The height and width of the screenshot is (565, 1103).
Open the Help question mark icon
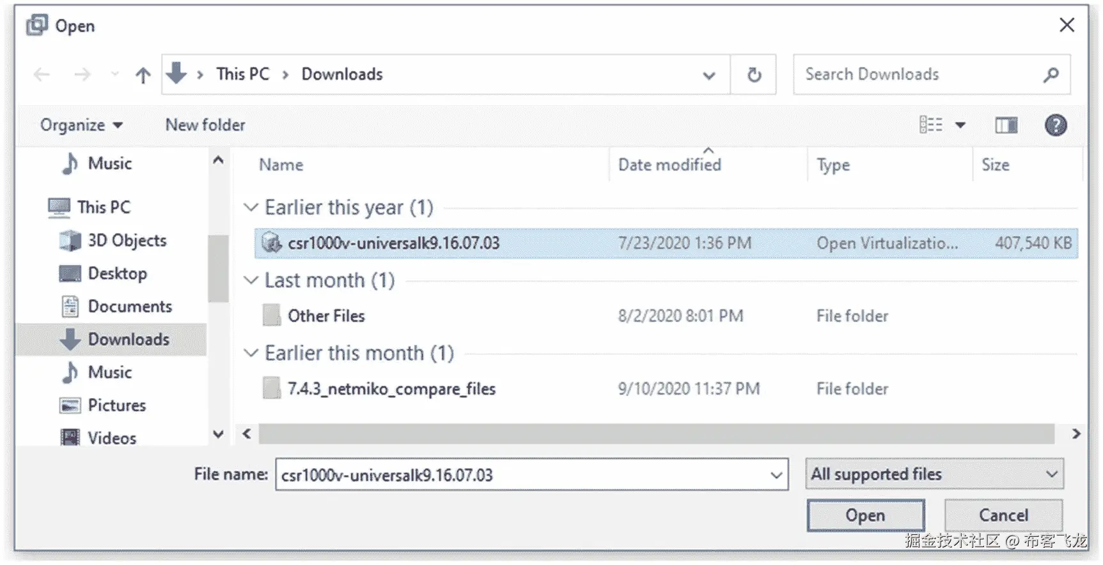[x=1055, y=125]
